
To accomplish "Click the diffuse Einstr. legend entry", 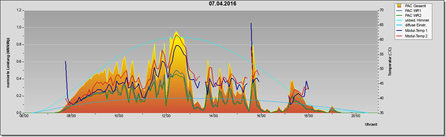I will point(413,26).
